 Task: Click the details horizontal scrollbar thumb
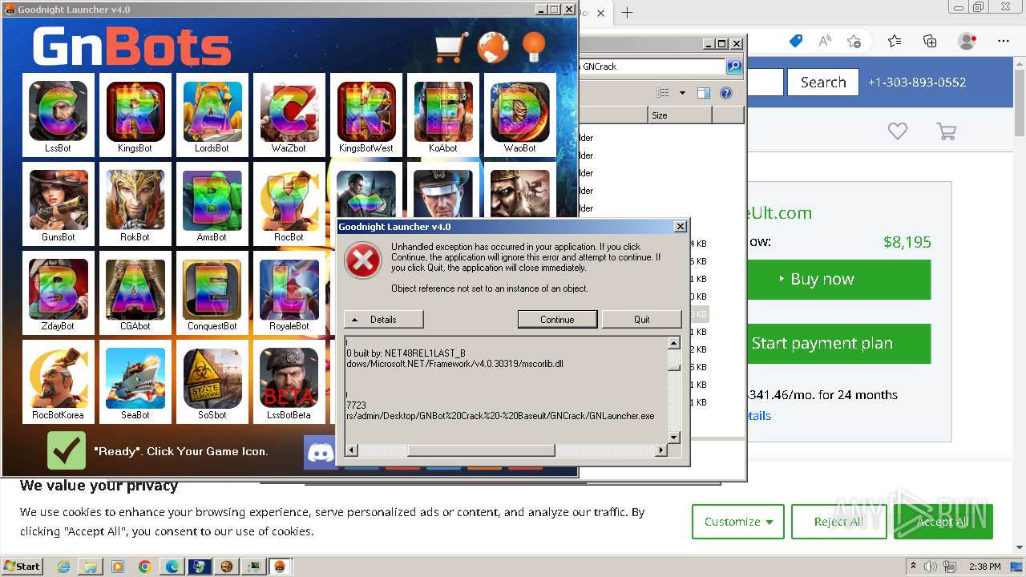coord(481,450)
